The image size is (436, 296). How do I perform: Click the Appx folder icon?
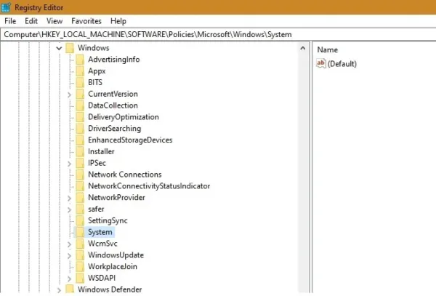point(80,71)
